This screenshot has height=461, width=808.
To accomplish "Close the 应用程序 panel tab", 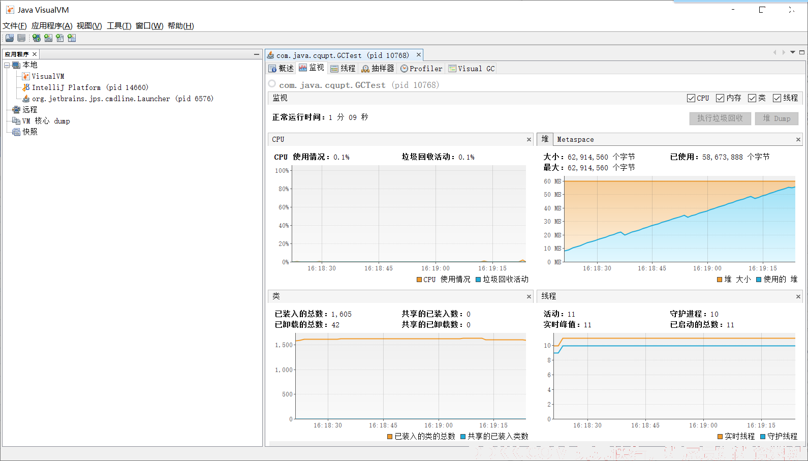I will tap(35, 54).
